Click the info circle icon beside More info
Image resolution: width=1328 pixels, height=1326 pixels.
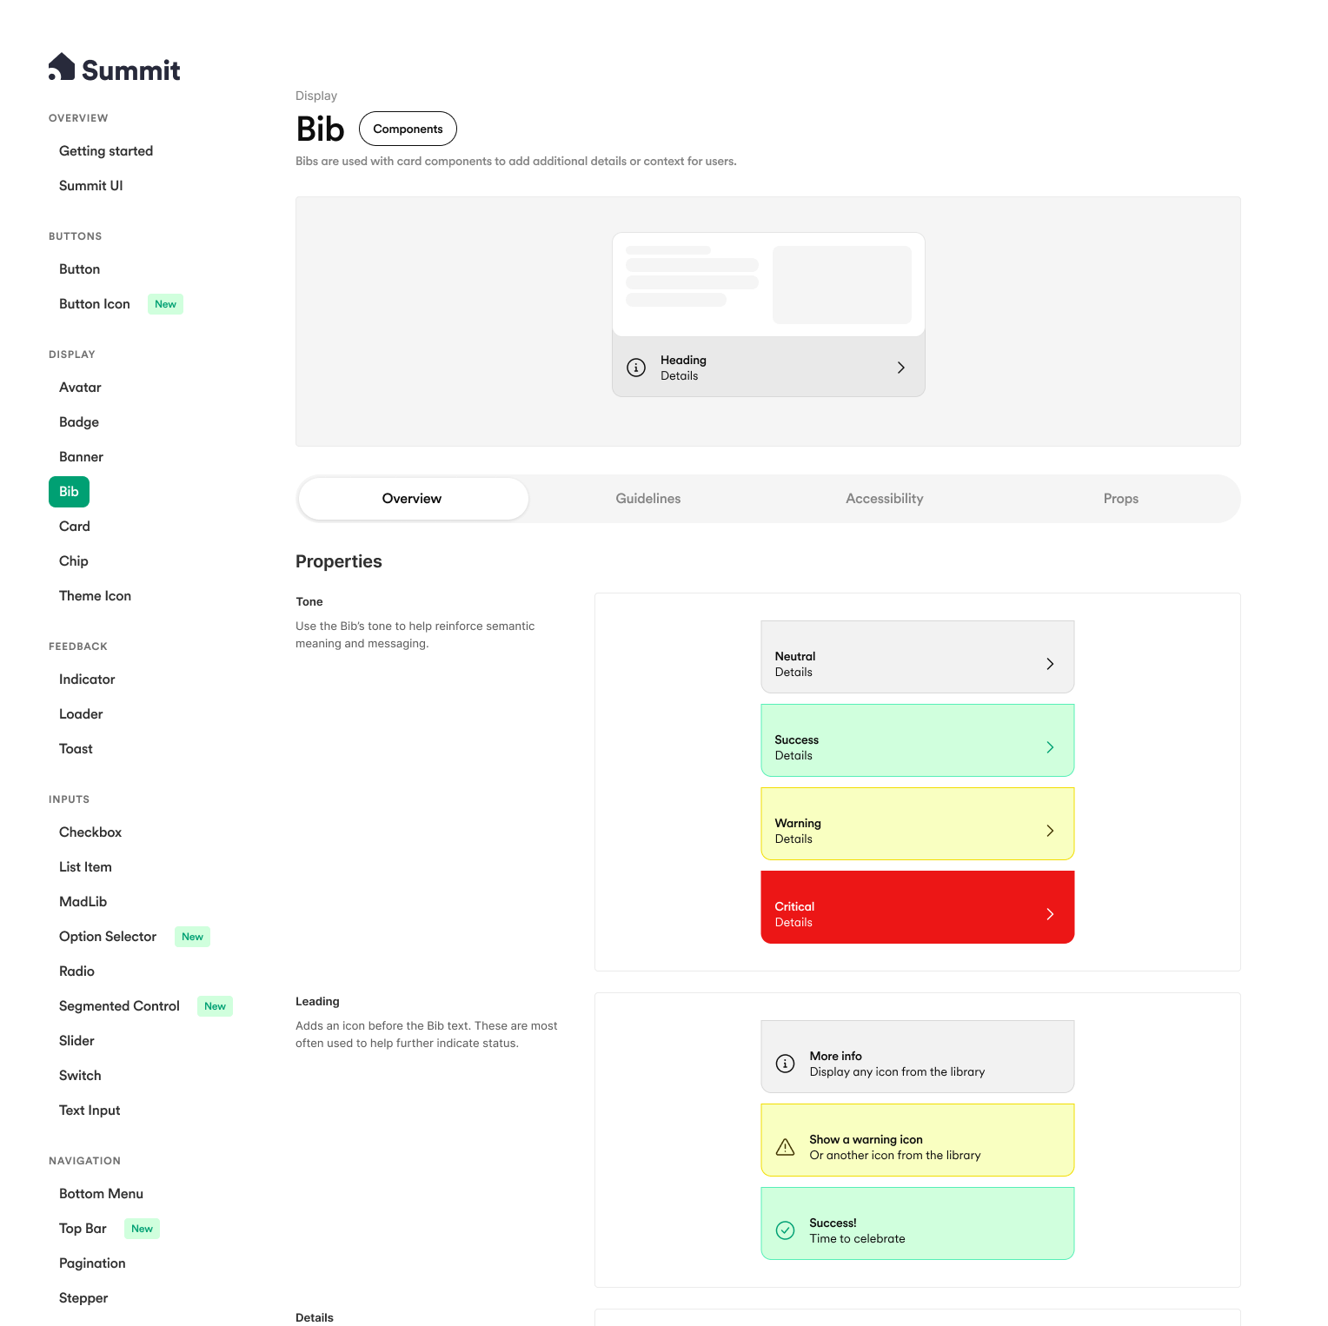point(785,1064)
